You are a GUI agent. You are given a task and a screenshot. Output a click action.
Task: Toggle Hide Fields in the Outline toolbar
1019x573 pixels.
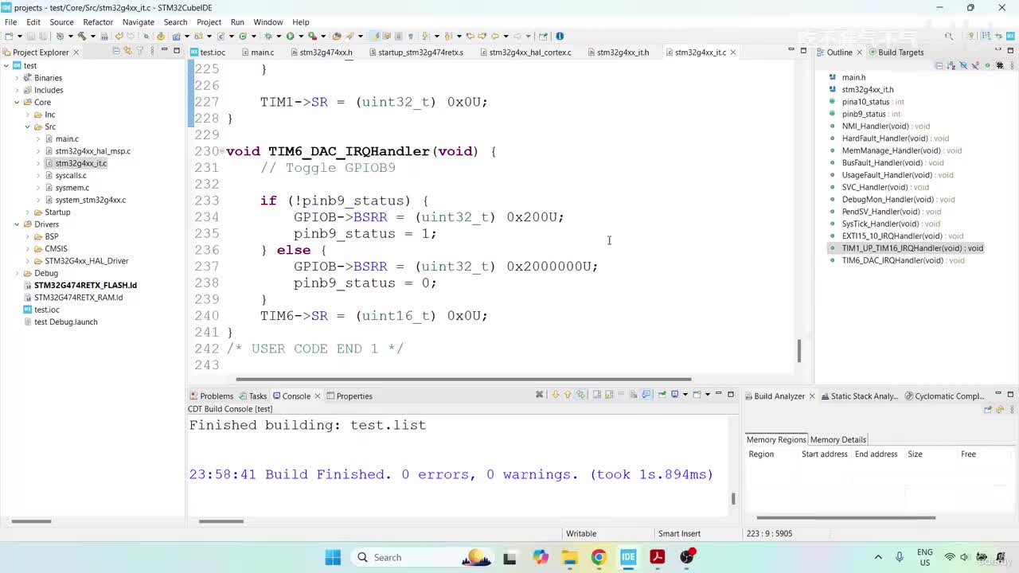[962, 65]
